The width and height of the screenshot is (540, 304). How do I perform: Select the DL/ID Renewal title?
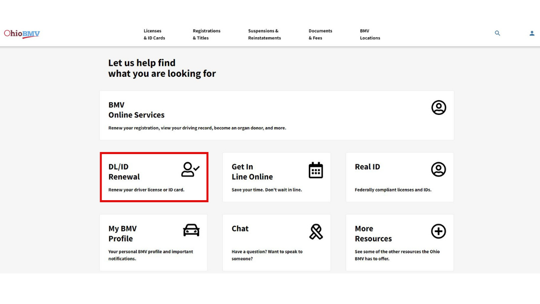pyautogui.click(x=124, y=171)
